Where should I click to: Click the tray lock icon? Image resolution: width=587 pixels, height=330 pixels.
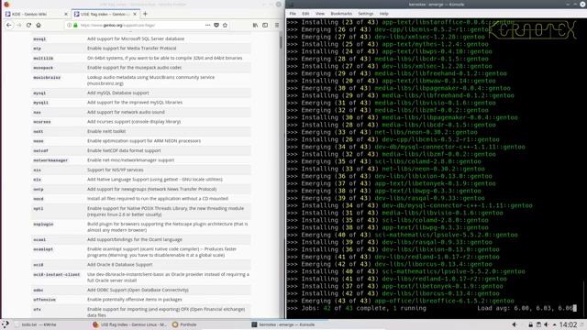click(530, 324)
